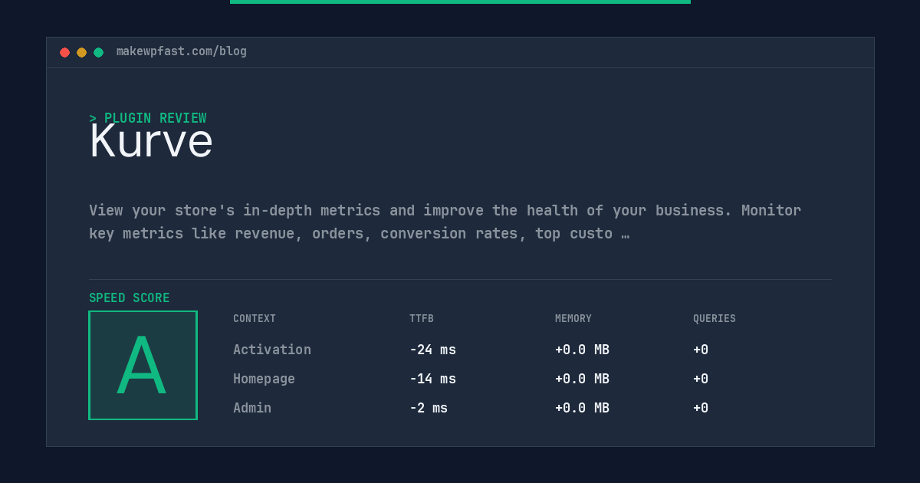This screenshot has width=920, height=483.
Task: Click the -2 ms TTFB value
Action: pyautogui.click(x=429, y=408)
